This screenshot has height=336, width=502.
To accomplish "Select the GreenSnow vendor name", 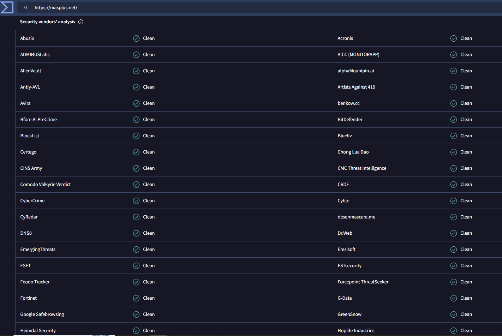I will [349, 314].
